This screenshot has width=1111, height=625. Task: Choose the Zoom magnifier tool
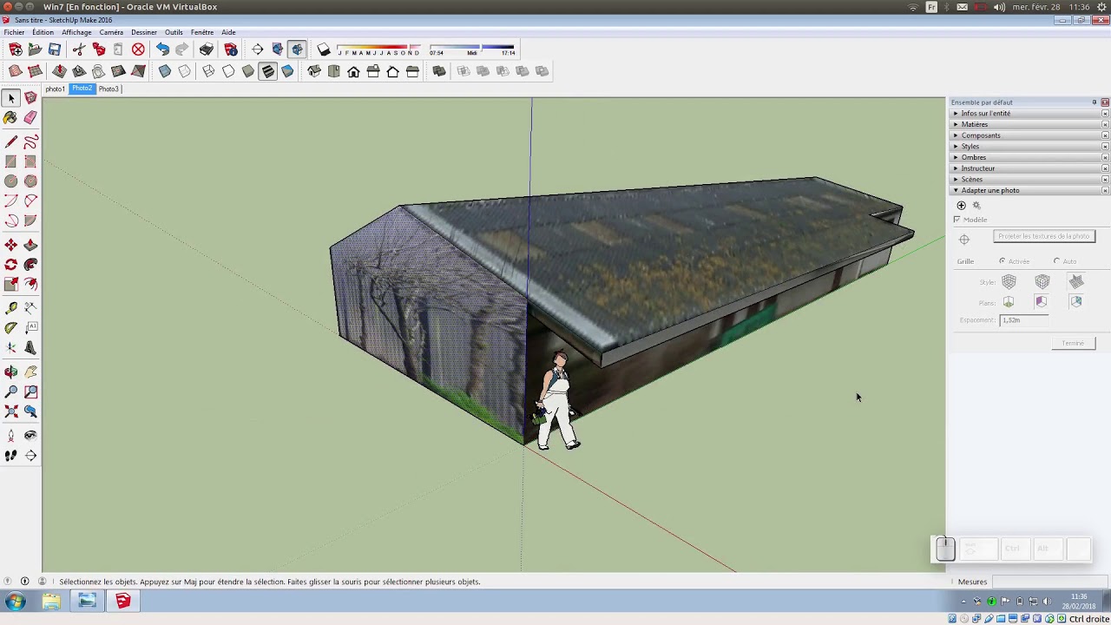coord(10,391)
